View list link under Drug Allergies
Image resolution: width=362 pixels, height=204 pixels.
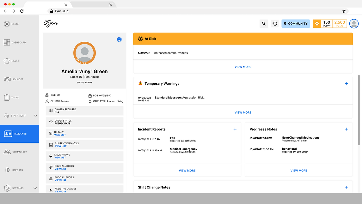pos(60,169)
